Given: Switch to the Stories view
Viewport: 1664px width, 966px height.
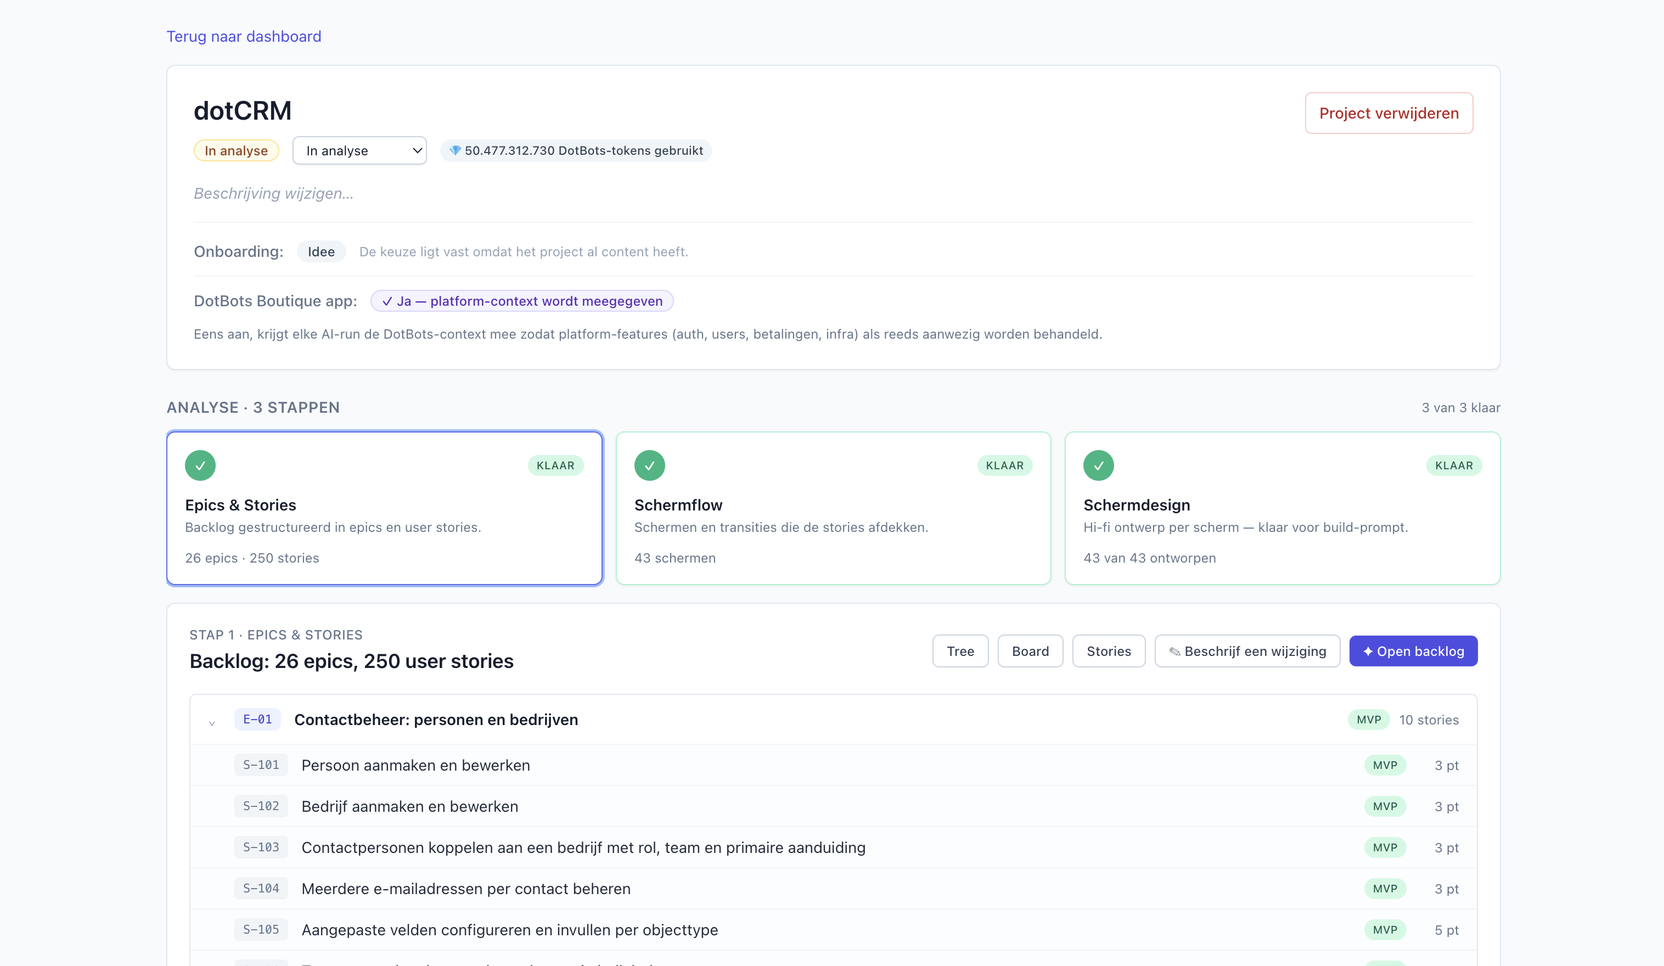Looking at the screenshot, I should tap(1109, 651).
